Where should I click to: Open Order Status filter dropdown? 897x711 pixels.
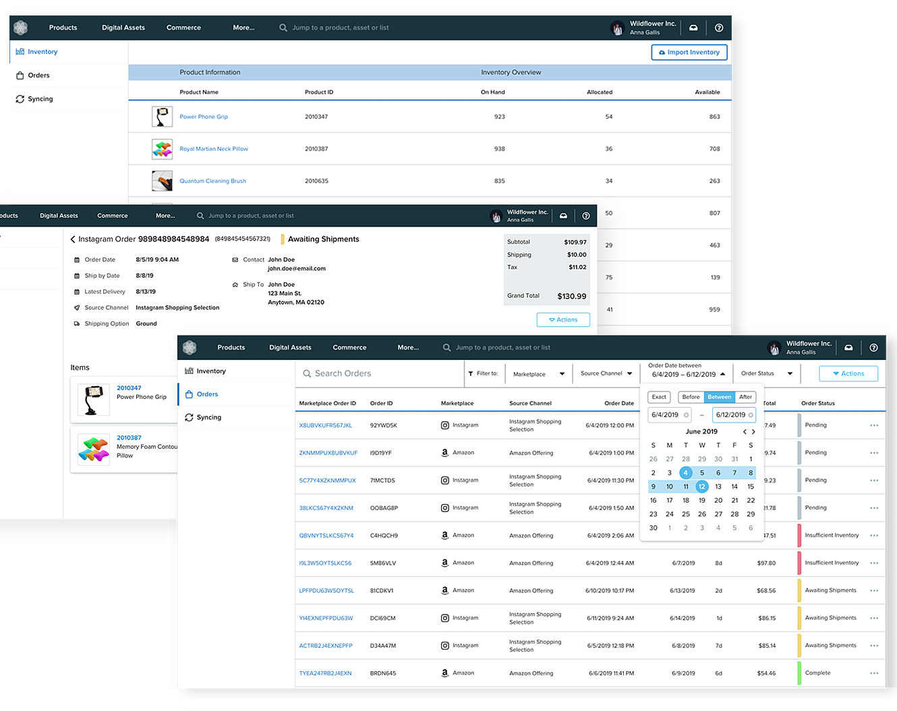point(767,373)
